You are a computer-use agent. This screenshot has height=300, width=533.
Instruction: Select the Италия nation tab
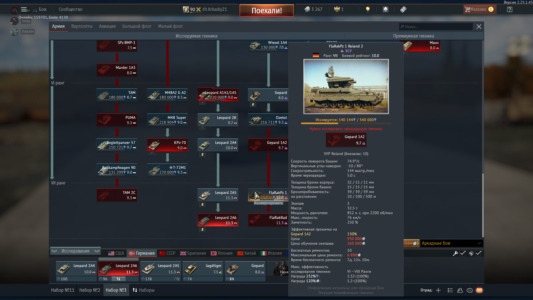click(x=271, y=253)
